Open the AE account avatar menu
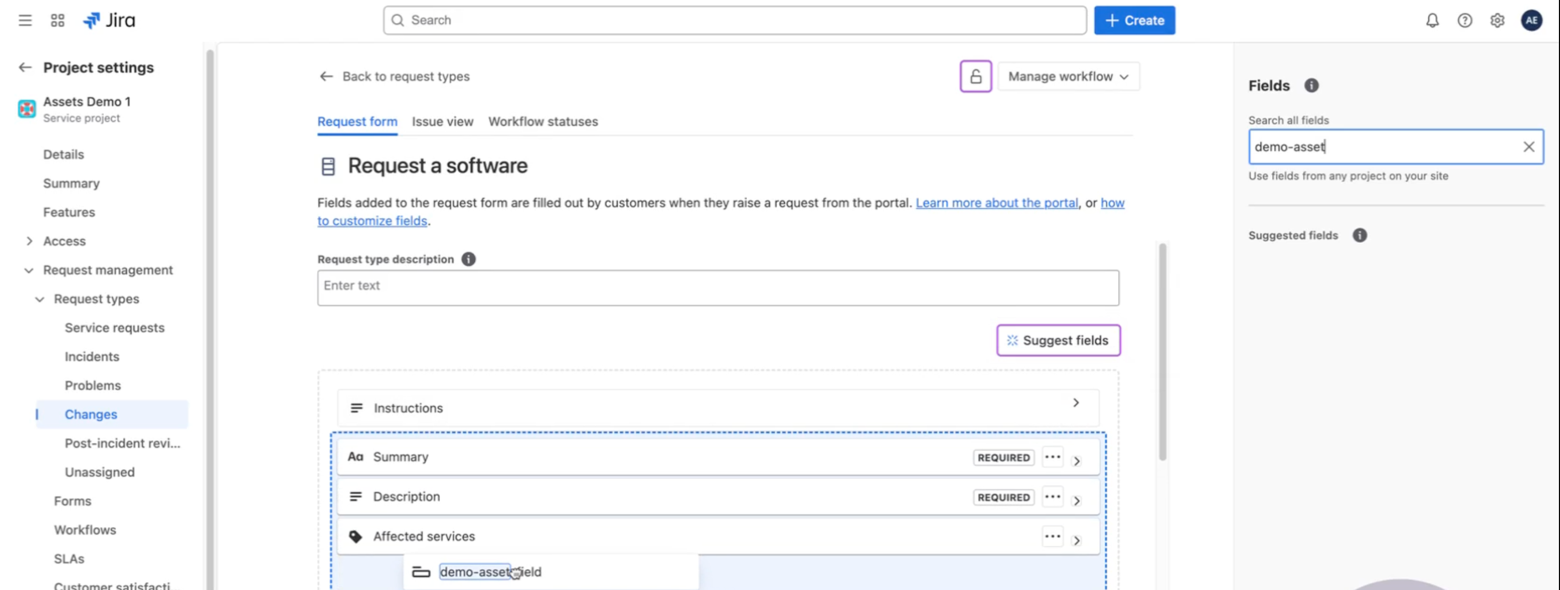 pyautogui.click(x=1532, y=20)
